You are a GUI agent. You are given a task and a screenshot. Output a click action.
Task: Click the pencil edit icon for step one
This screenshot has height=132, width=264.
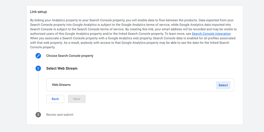click(38, 56)
